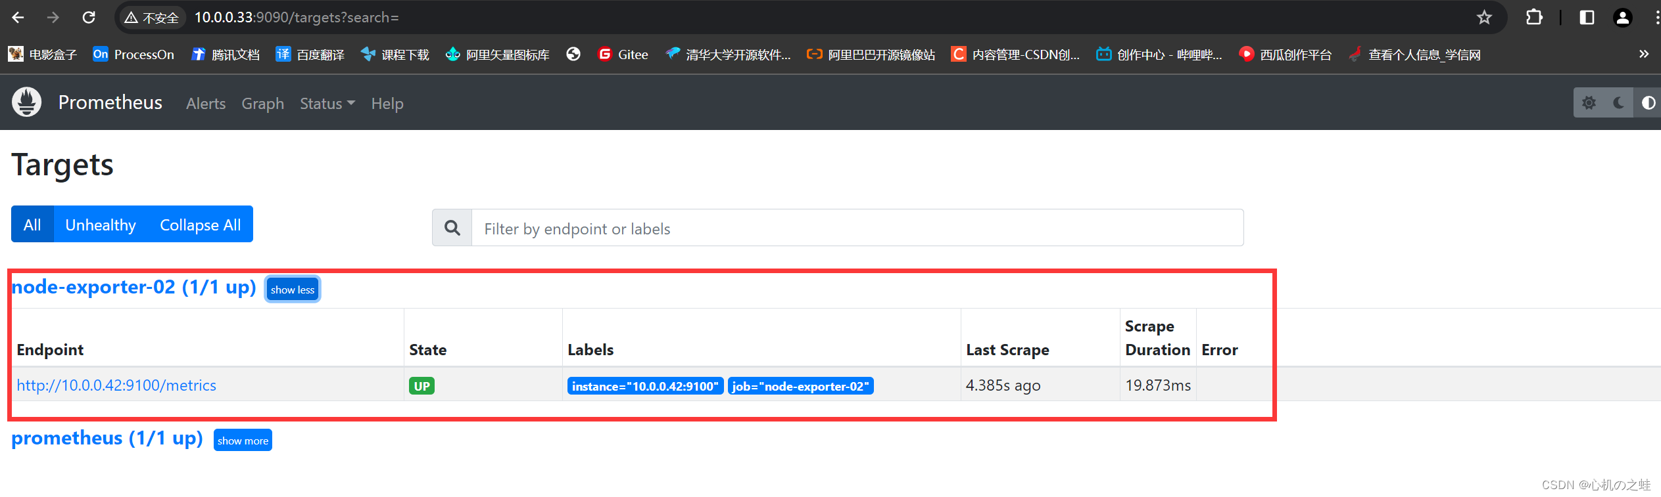
Task: Focus the Filter by endpoint or labels field
Action: (x=857, y=228)
